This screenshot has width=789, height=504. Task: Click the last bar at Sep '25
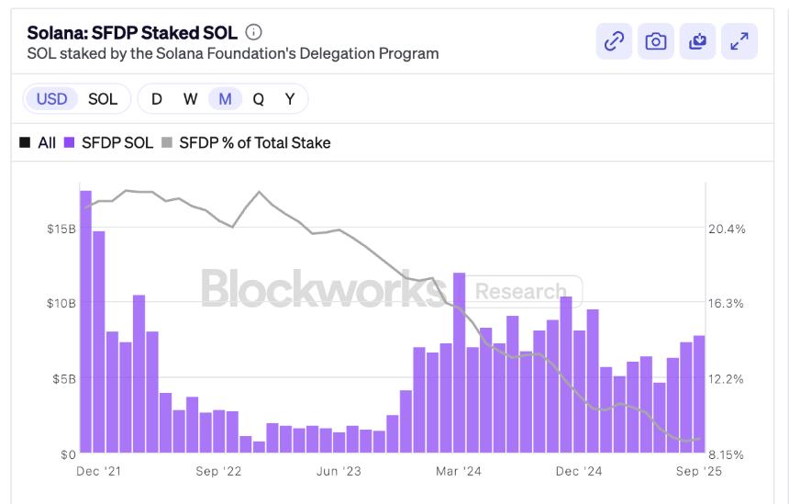click(700, 394)
